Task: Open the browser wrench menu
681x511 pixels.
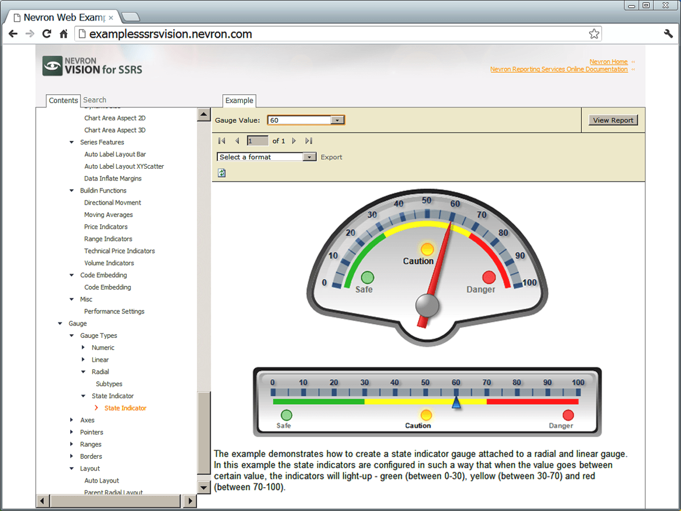Action: tap(668, 33)
